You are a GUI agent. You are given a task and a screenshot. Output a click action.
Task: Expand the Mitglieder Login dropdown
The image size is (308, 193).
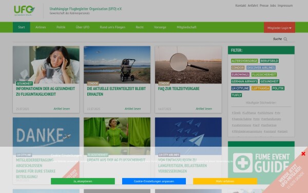pyautogui.click(x=279, y=27)
